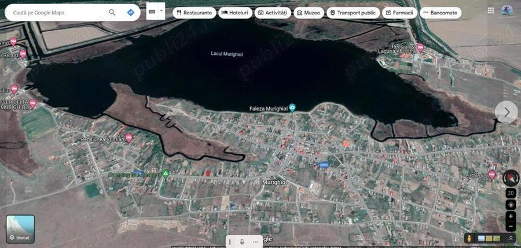Zoom out with the minus button
This screenshot has height=248, width=521.
click(x=511, y=227)
